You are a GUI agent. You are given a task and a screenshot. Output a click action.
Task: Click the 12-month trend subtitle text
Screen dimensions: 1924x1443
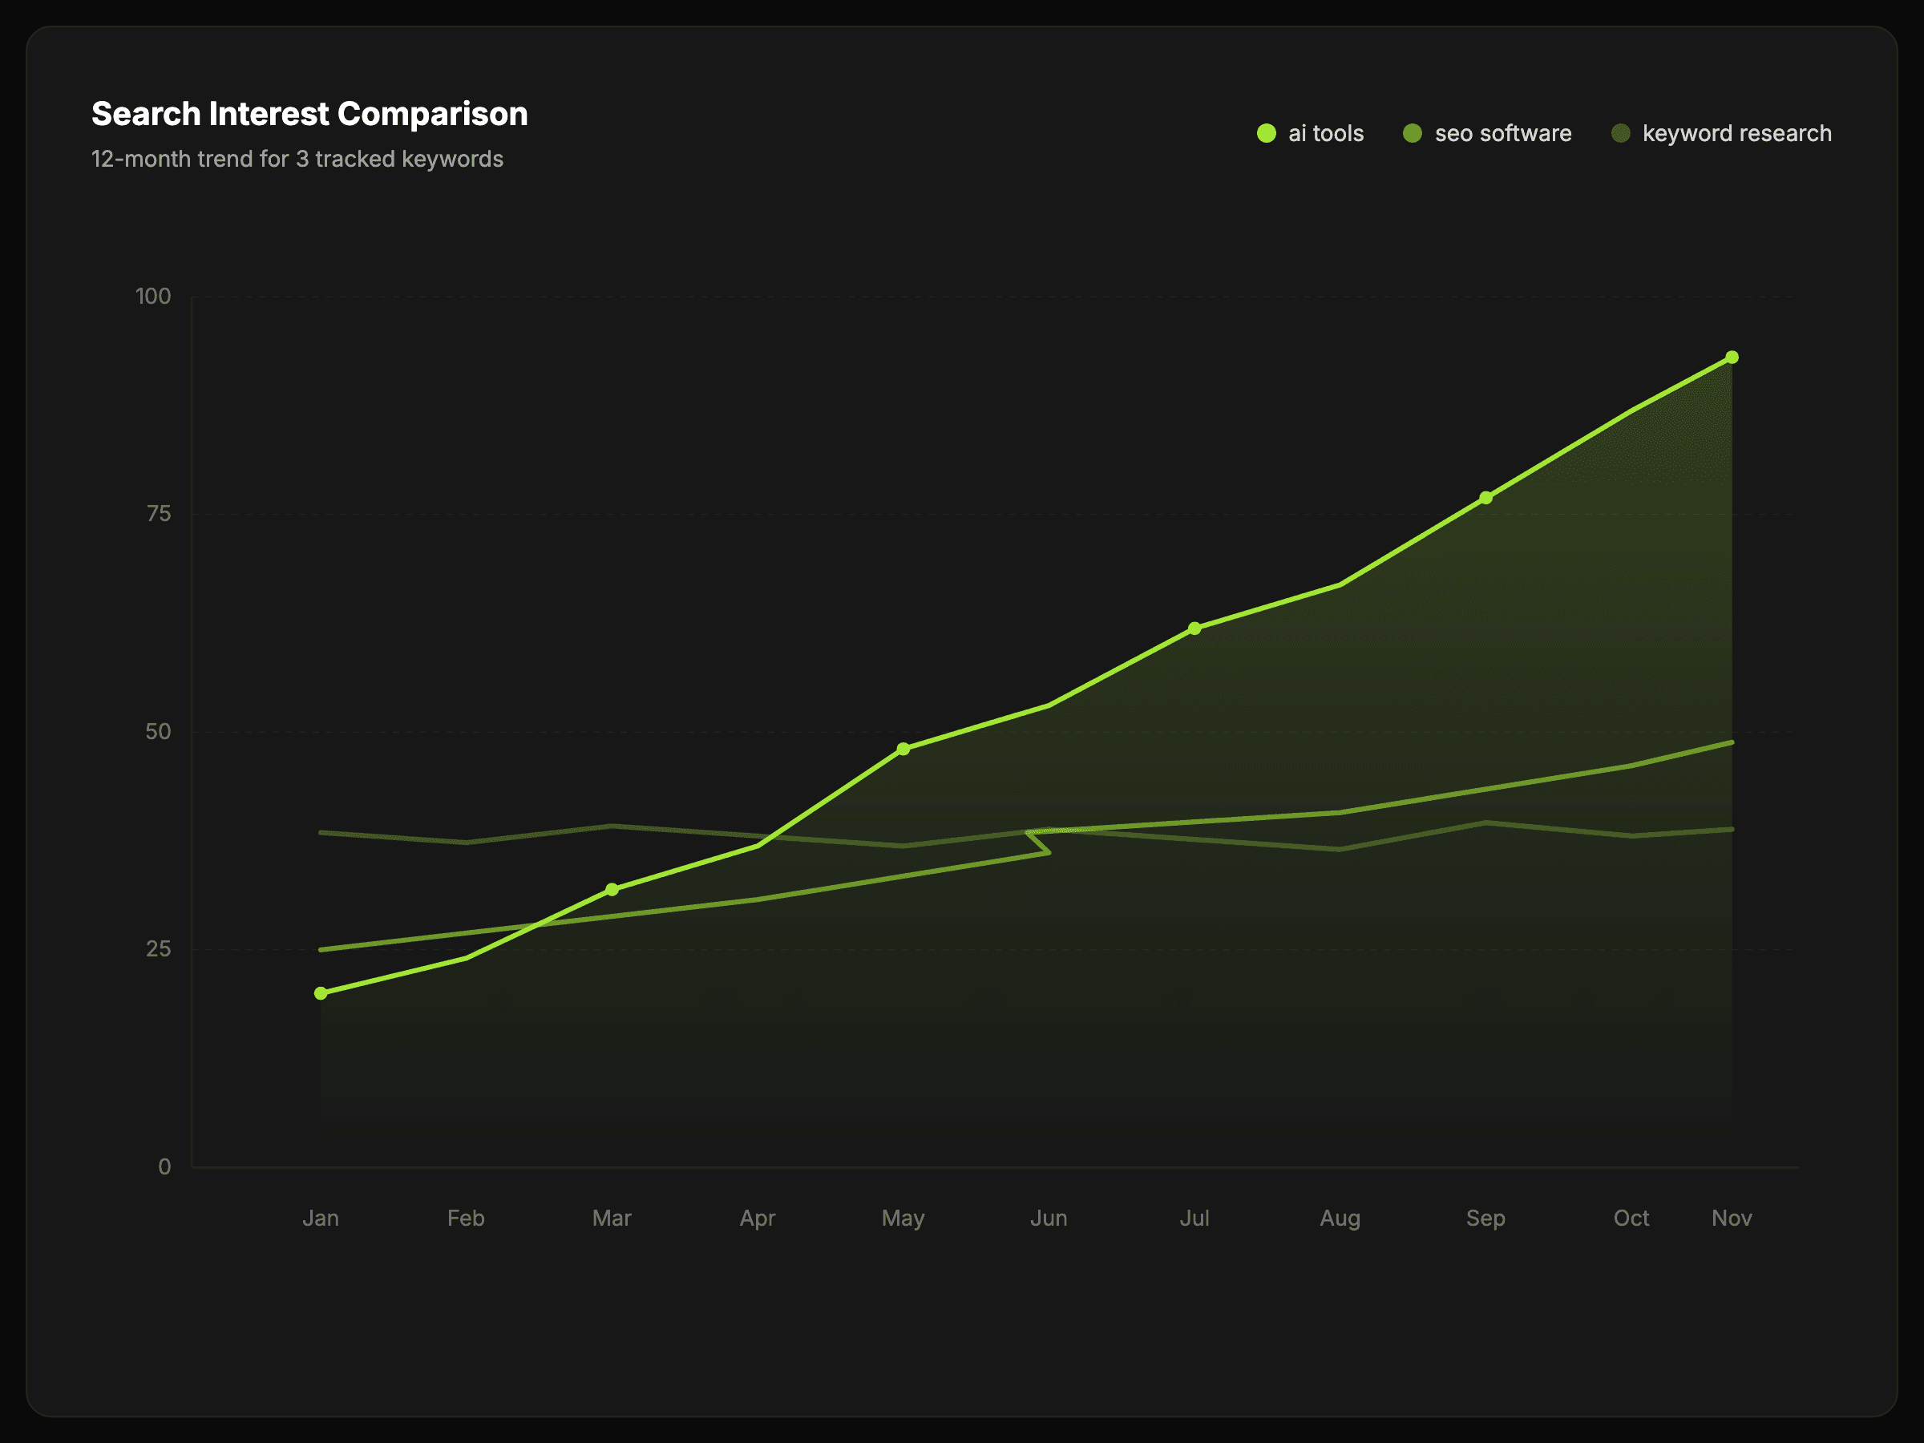tap(297, 160)
